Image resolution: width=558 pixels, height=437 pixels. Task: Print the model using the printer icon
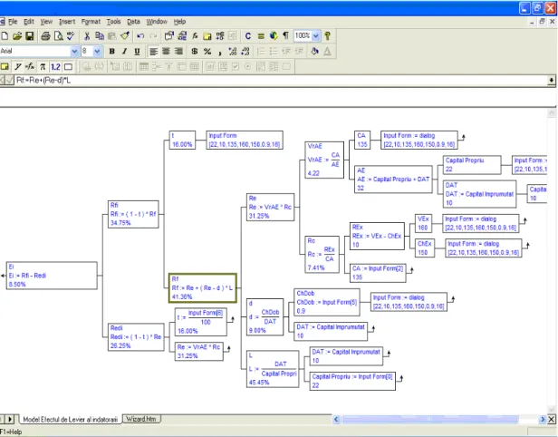[x=45, y=35]
